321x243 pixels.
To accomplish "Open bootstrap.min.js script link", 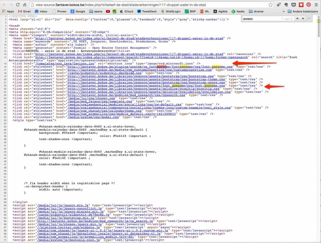I will [66, 218].
